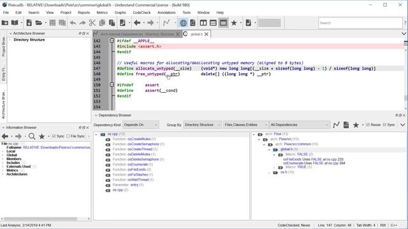
Task: Expand the Dependency Browser options chevron
Action: [402, 125]
